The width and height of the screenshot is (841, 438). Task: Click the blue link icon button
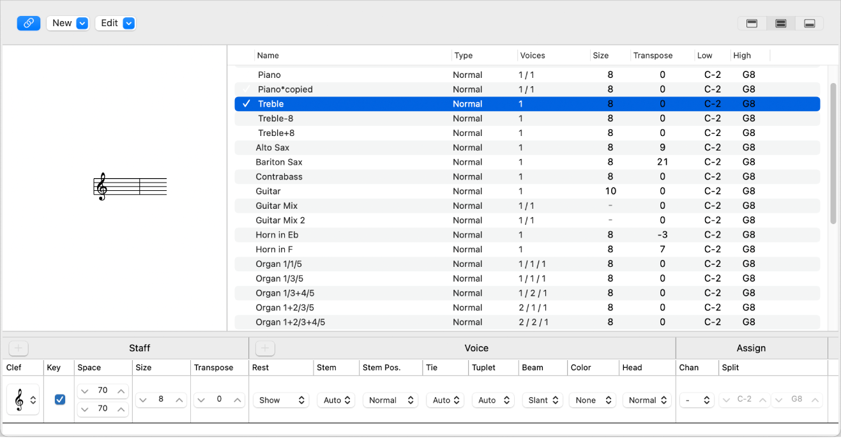[x=29, y=23]
